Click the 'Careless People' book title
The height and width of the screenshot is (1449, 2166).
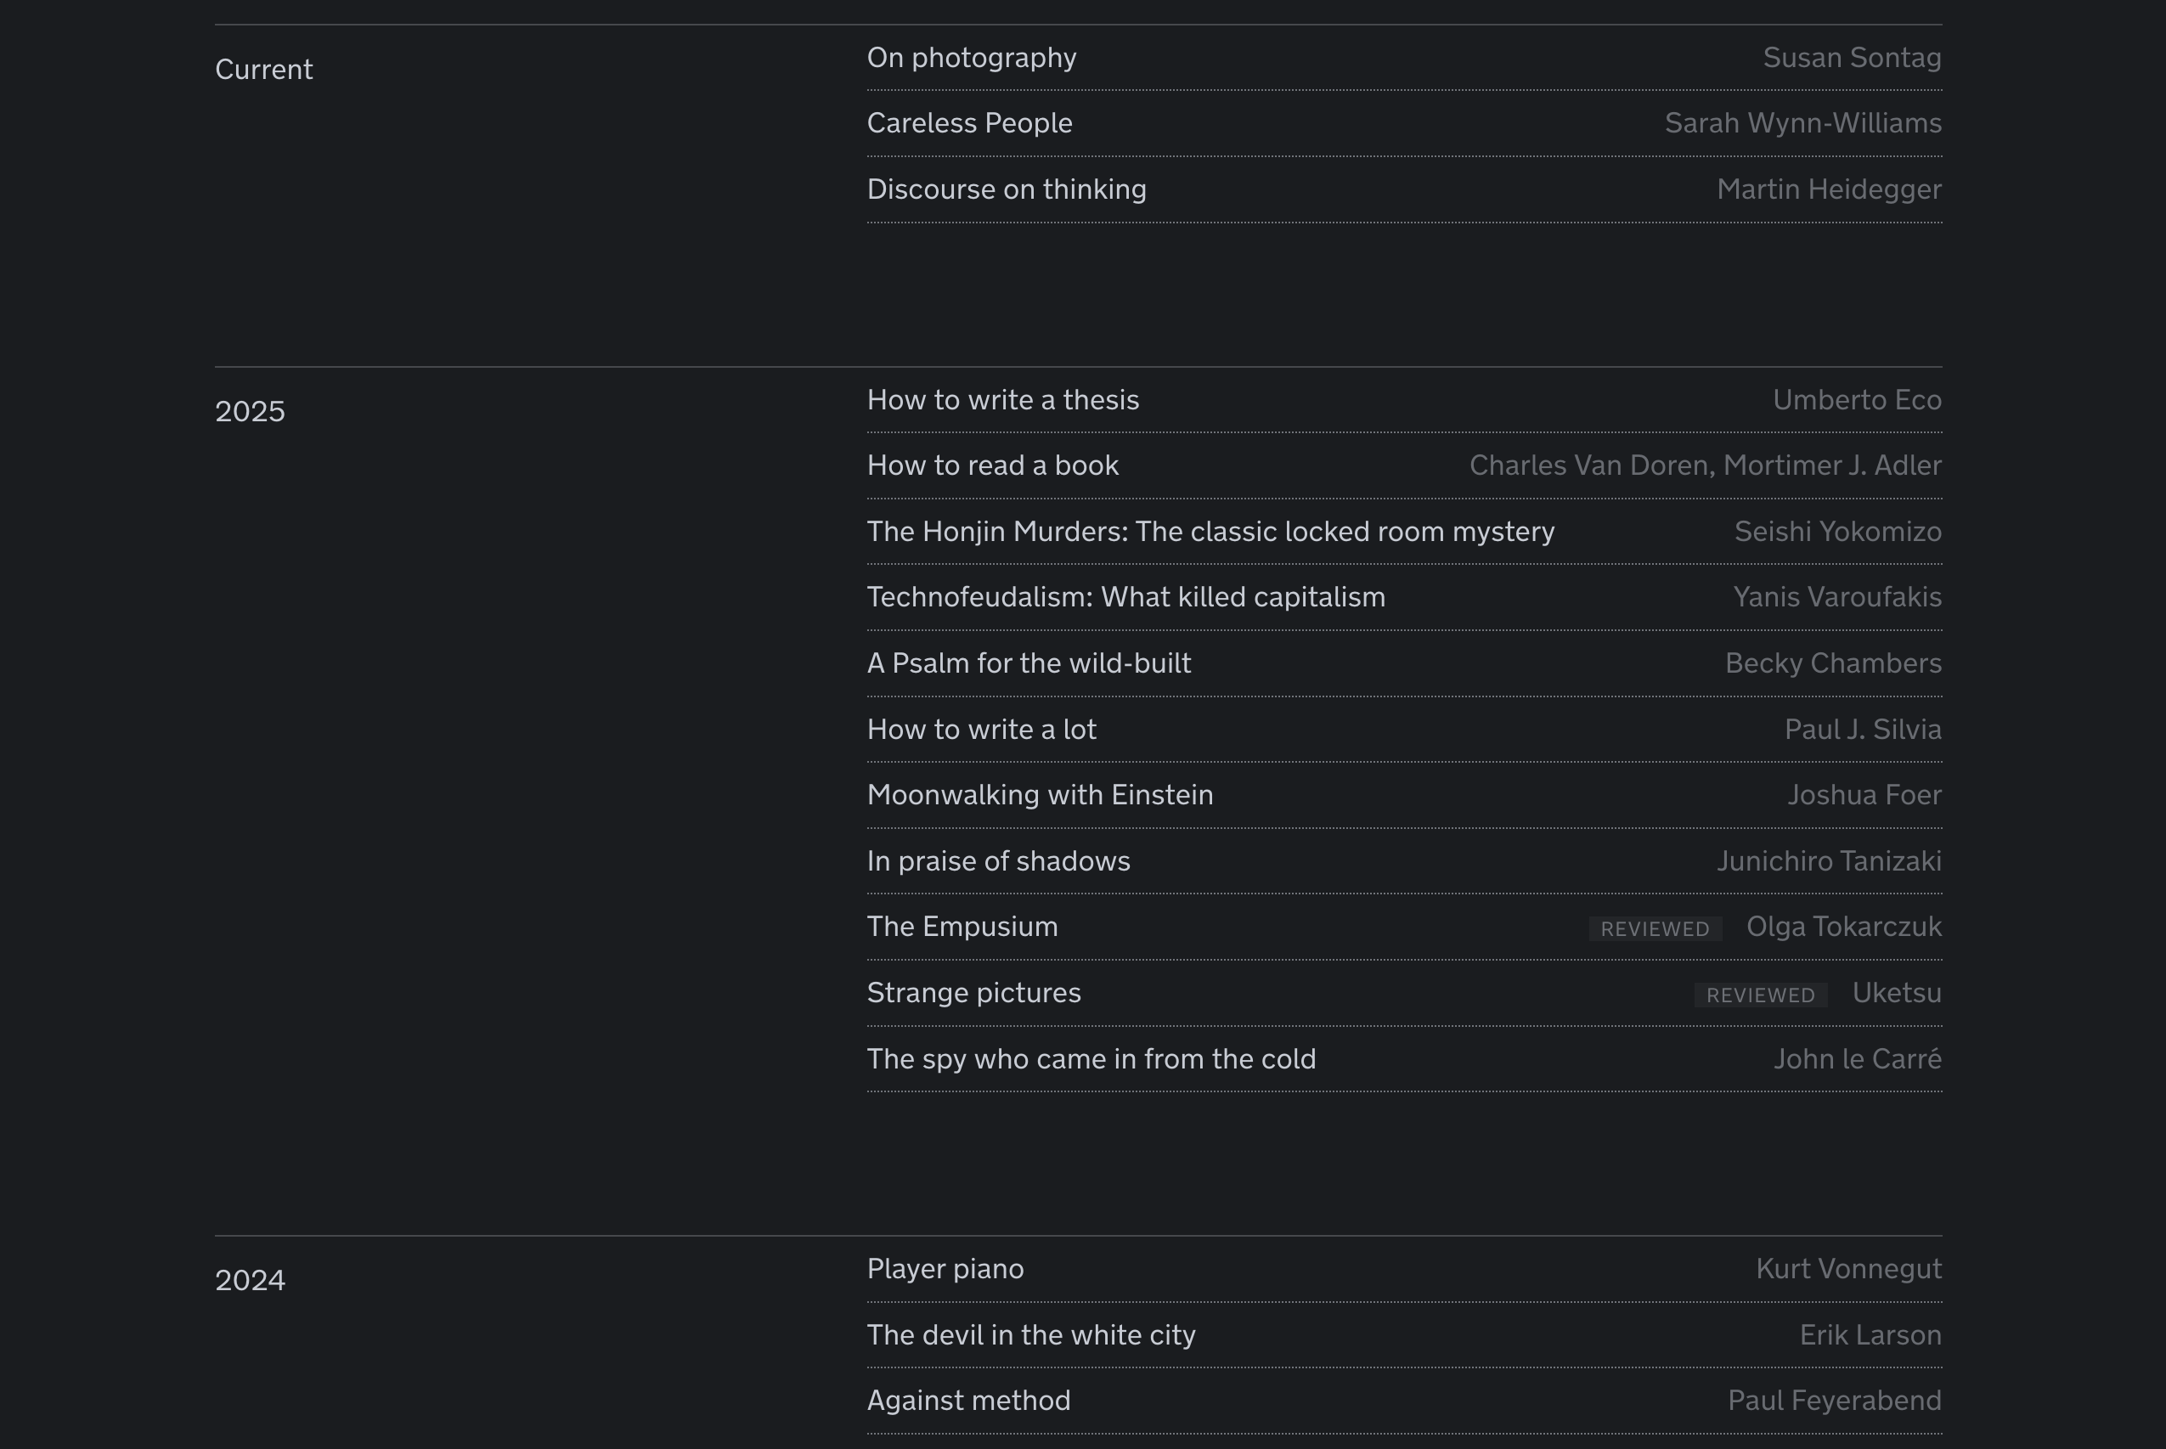969,123
